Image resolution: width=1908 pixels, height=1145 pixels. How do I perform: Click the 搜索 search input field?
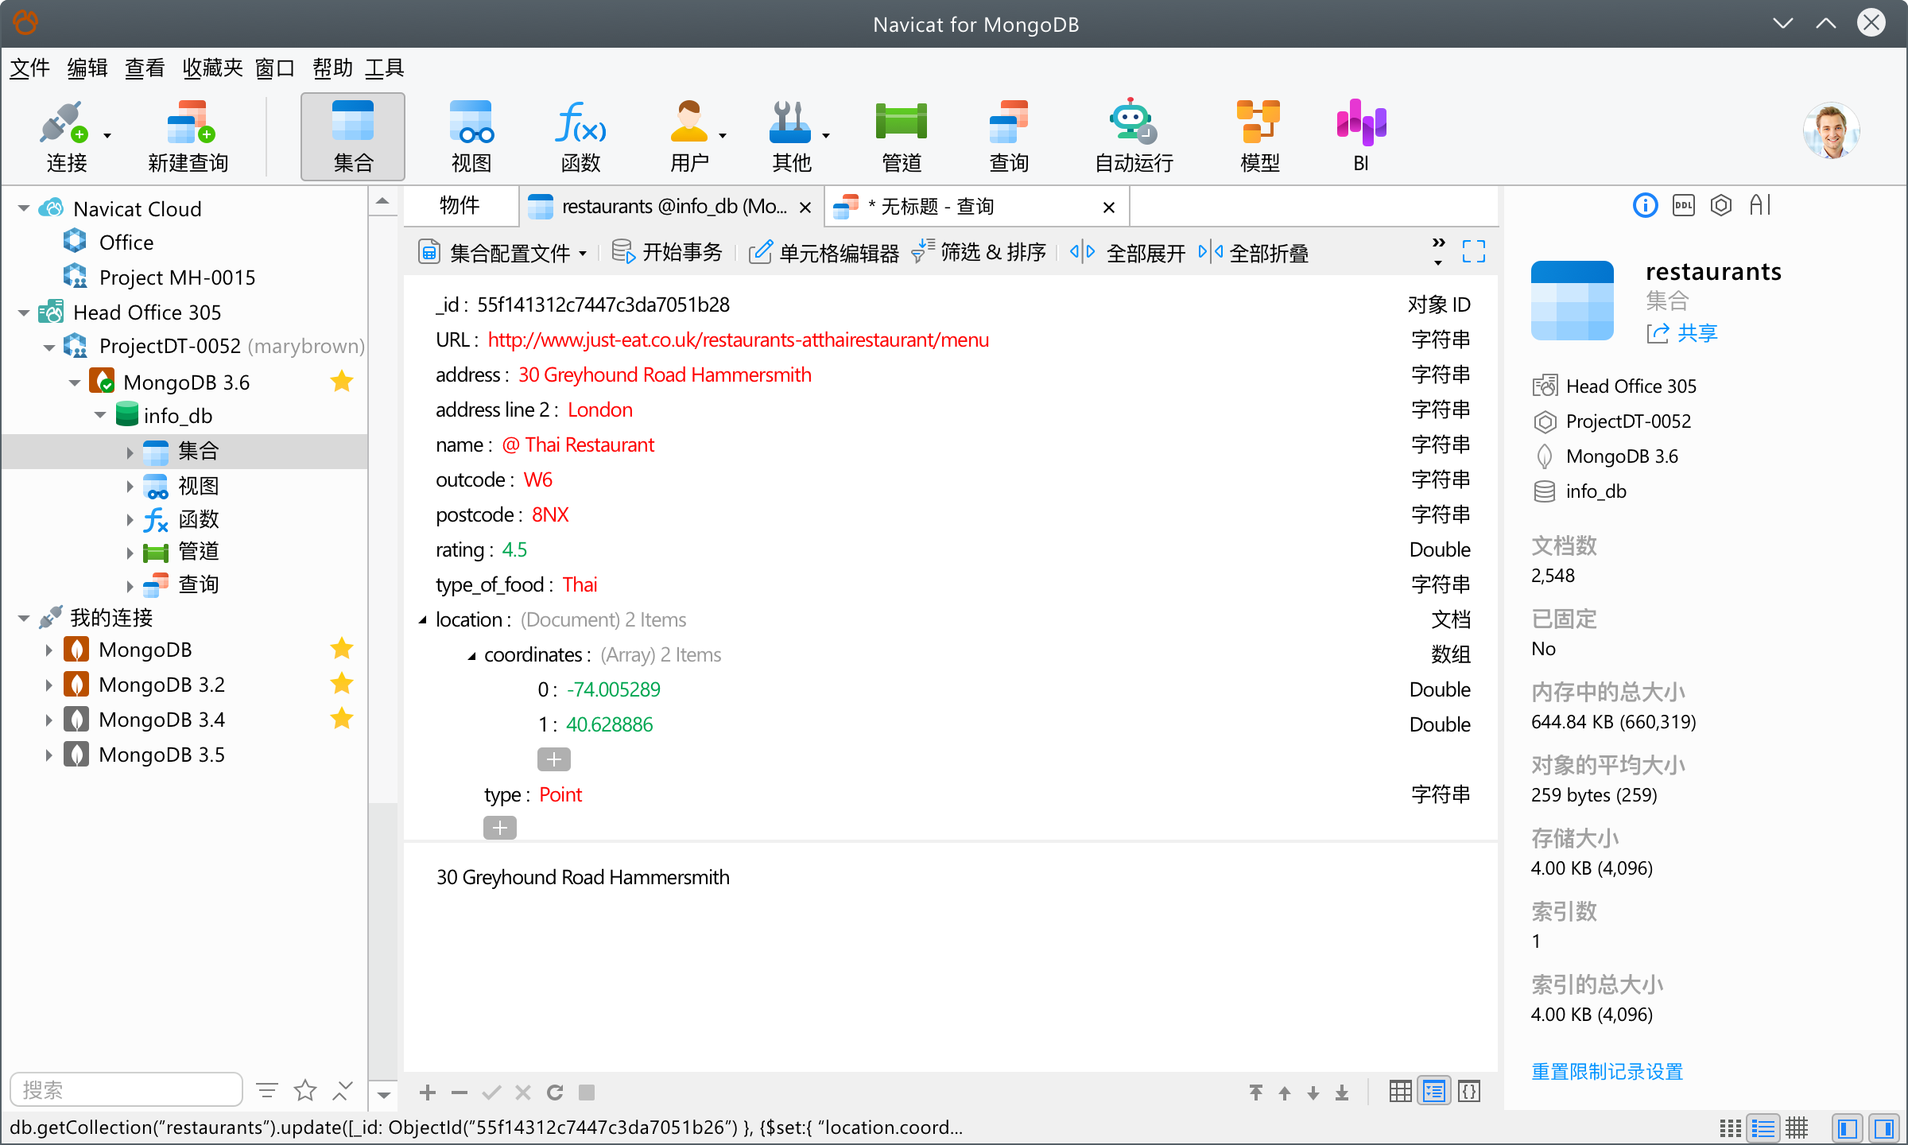[x=126, y=1089]
